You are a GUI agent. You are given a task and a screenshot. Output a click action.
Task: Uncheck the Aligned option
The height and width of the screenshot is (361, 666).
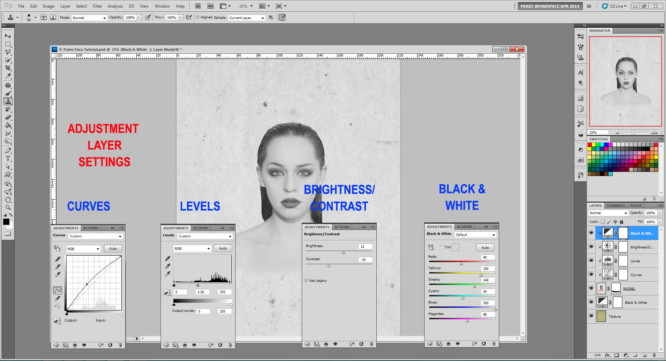pos(197,17)
